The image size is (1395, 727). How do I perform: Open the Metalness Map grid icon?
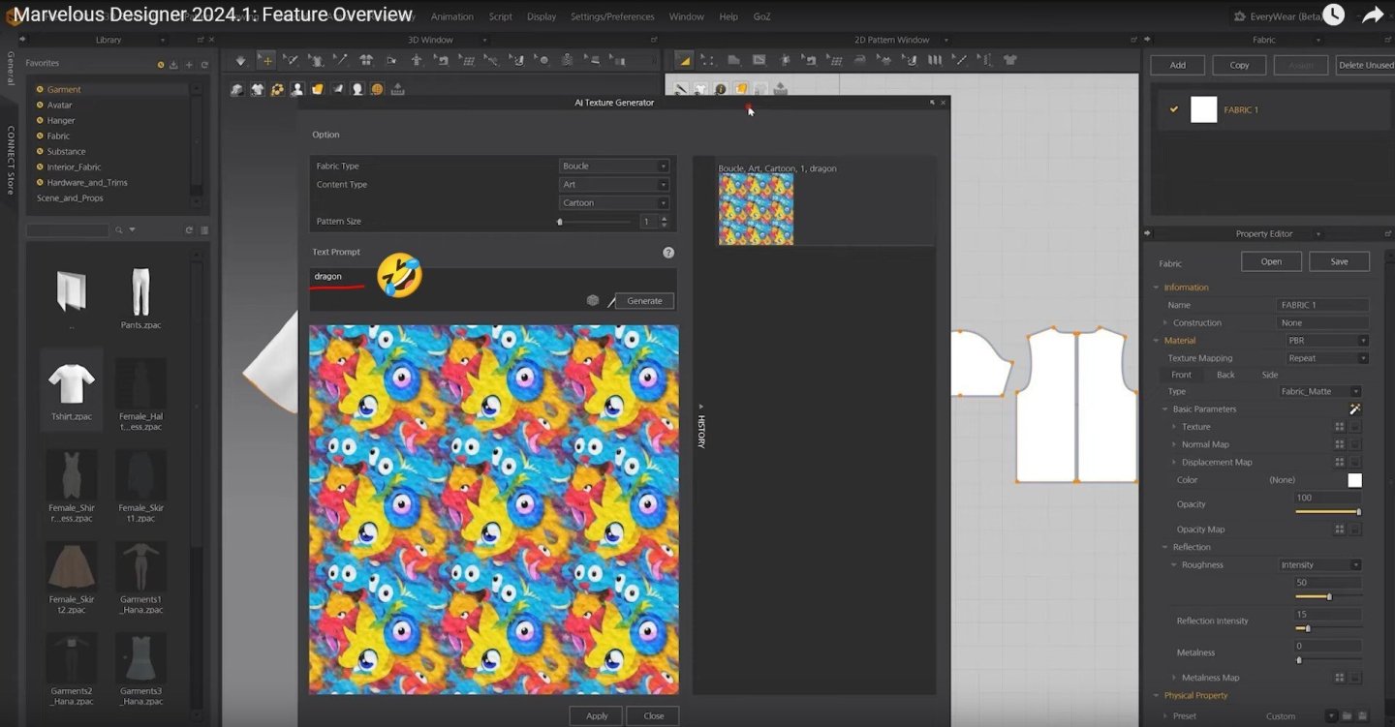[x=1340, y=678]
